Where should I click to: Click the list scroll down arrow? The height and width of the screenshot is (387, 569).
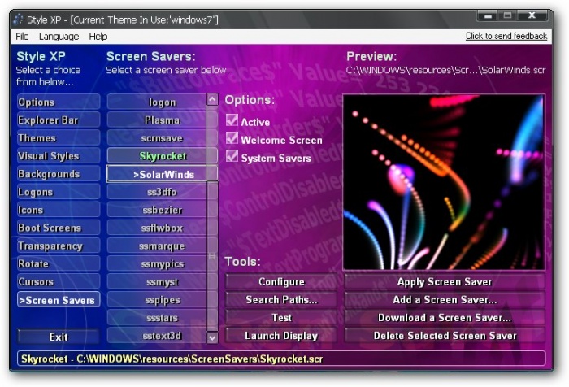pos(212,337)
